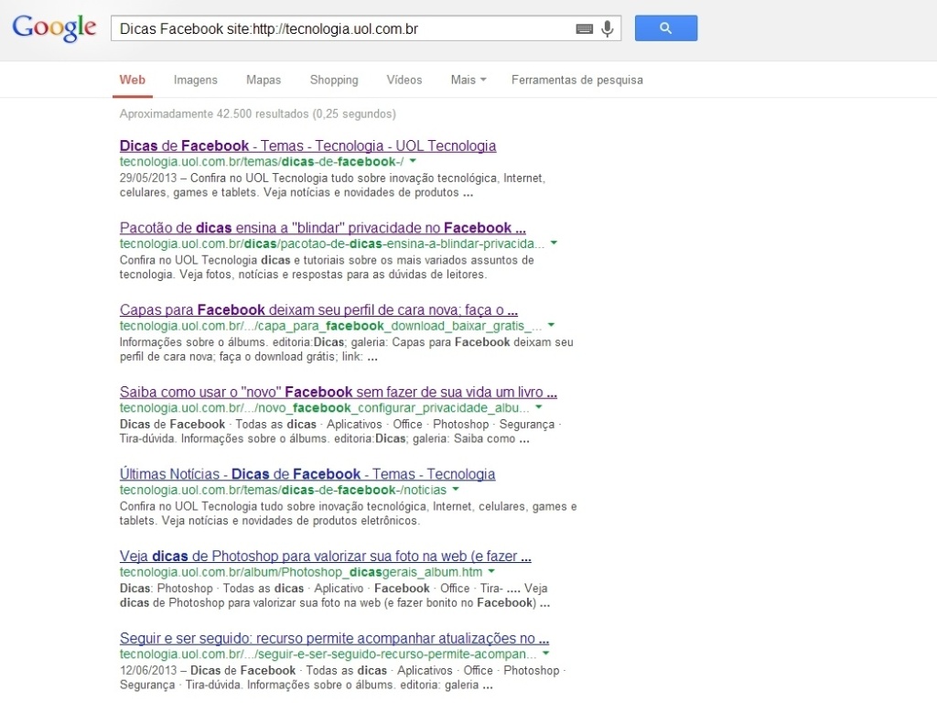Open the Vídeos tab
Viewport: 937px width, 703px height.
coord(404,81)
